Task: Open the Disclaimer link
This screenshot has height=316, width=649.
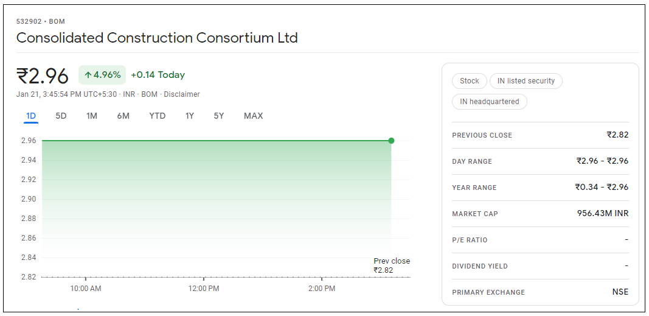Action: pos(182,94)
